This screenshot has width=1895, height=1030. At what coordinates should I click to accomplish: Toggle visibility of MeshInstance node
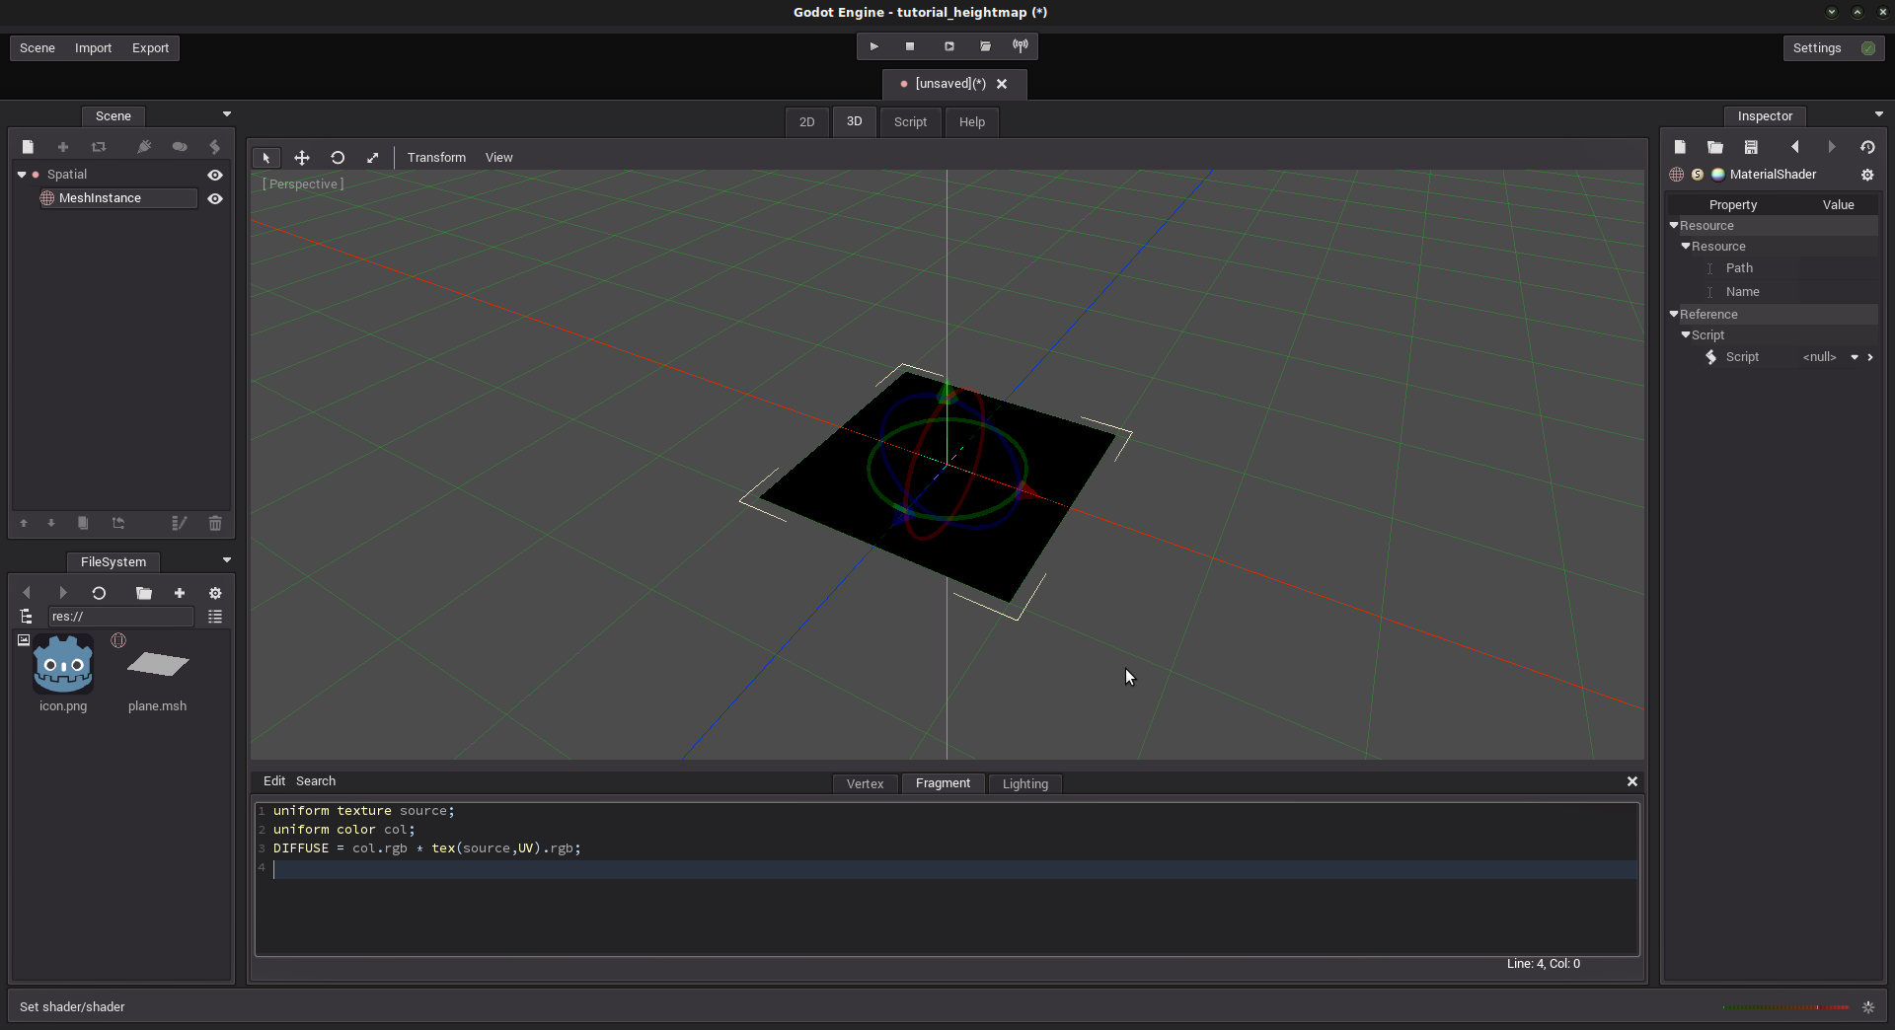(x=215, y=198)
